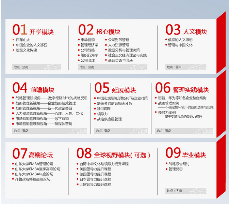Select 管理经济学 in the core module
This screenshot has height=205, width=229.
89,45
